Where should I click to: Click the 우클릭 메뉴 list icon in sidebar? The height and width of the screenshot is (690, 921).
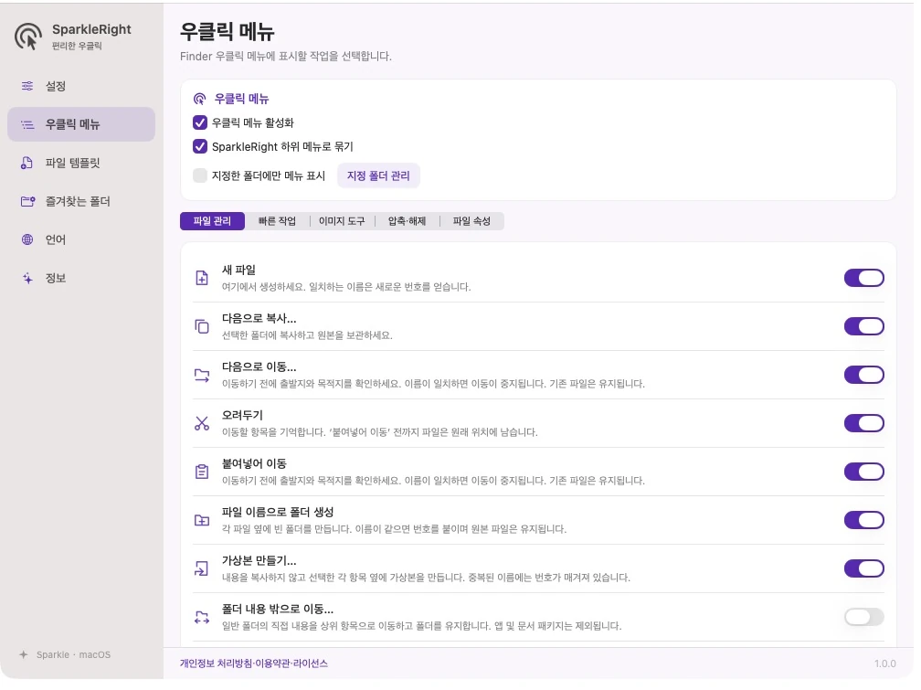(x=27, y=124)
